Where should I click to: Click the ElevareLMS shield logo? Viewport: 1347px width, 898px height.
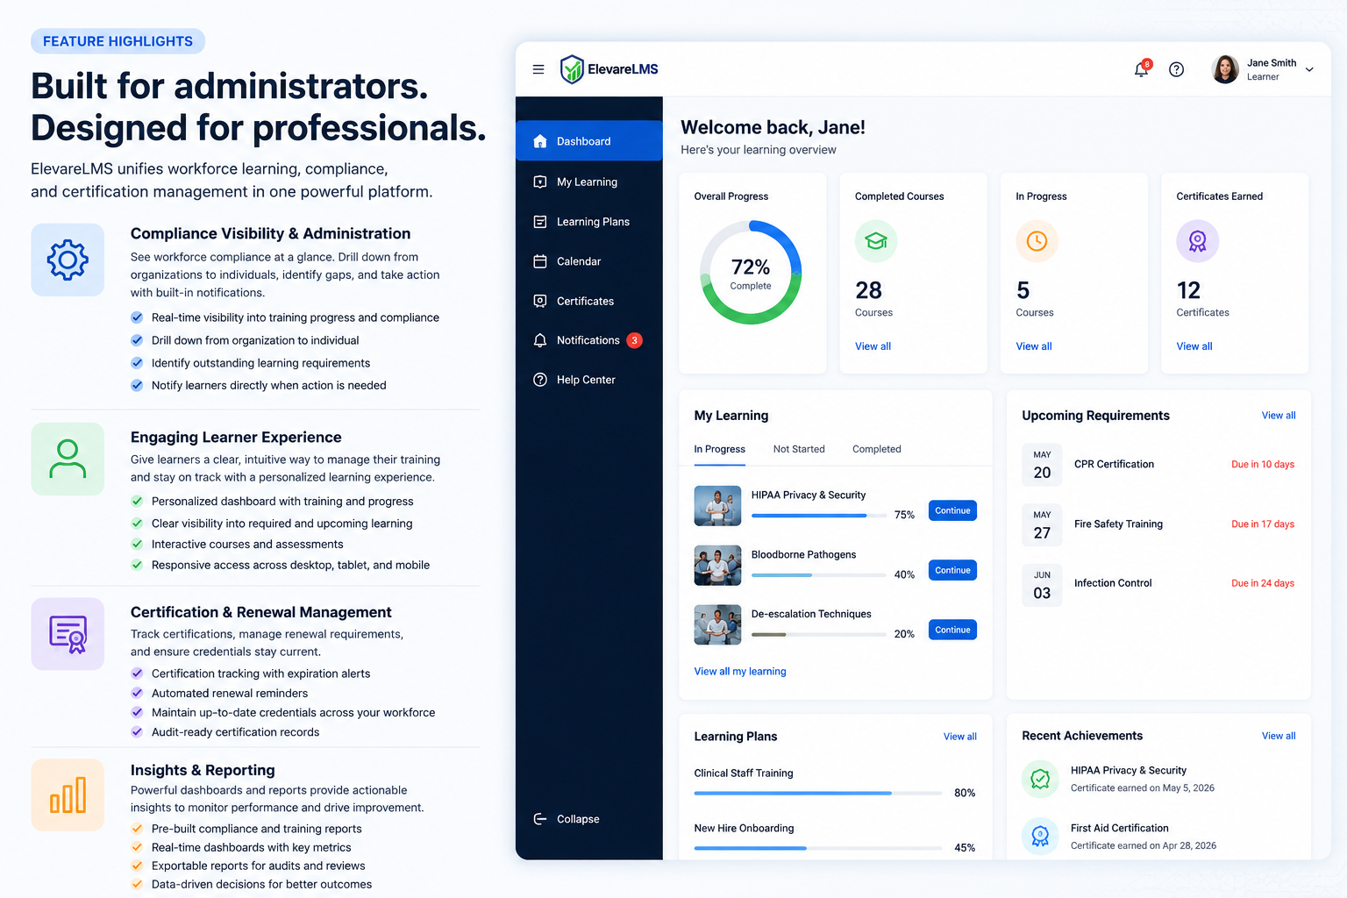pos(572,69)
